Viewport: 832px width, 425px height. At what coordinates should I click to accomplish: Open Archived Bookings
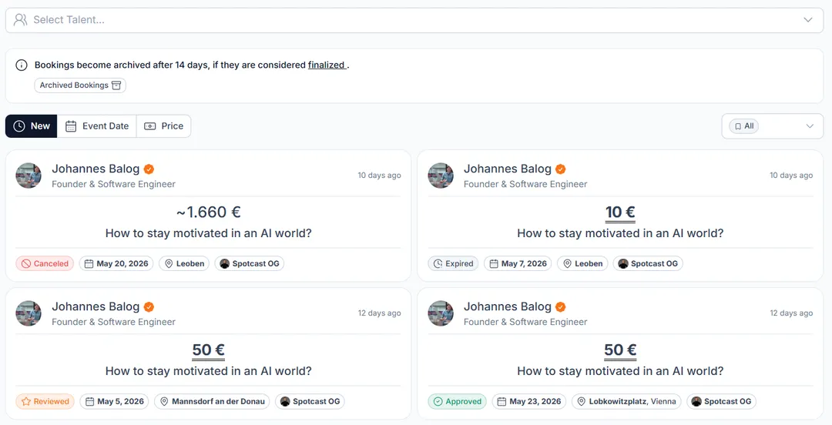pyautogui.click(x=80, y=85)
